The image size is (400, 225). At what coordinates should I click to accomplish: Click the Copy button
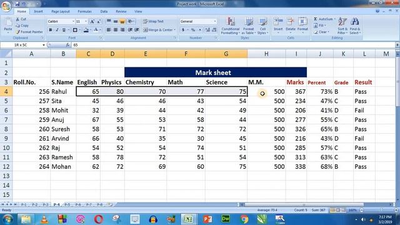(22, 26)
